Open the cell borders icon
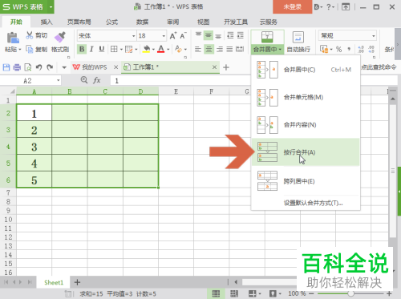 pos(114,49)
